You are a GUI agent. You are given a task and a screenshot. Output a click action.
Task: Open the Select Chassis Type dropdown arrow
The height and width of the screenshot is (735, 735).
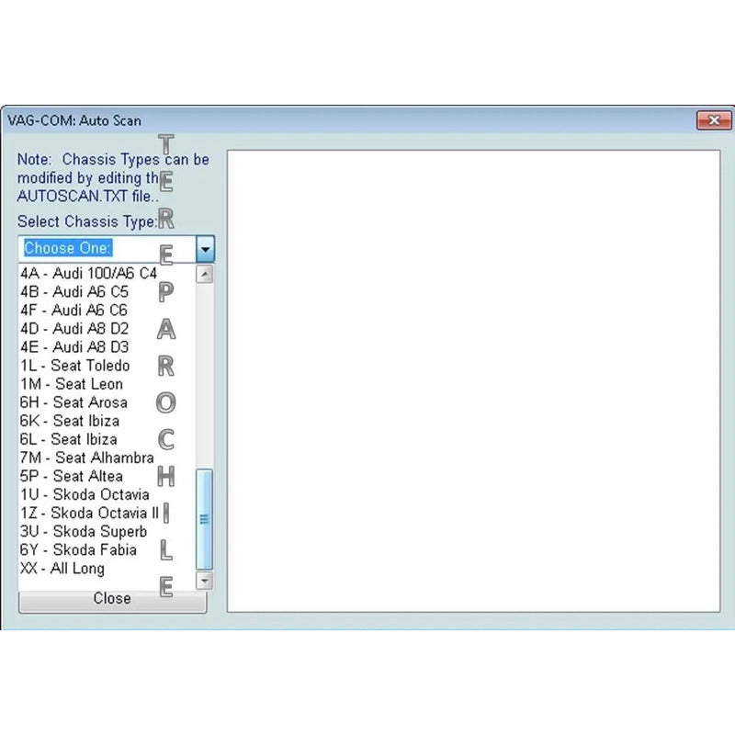click(205, 249)
